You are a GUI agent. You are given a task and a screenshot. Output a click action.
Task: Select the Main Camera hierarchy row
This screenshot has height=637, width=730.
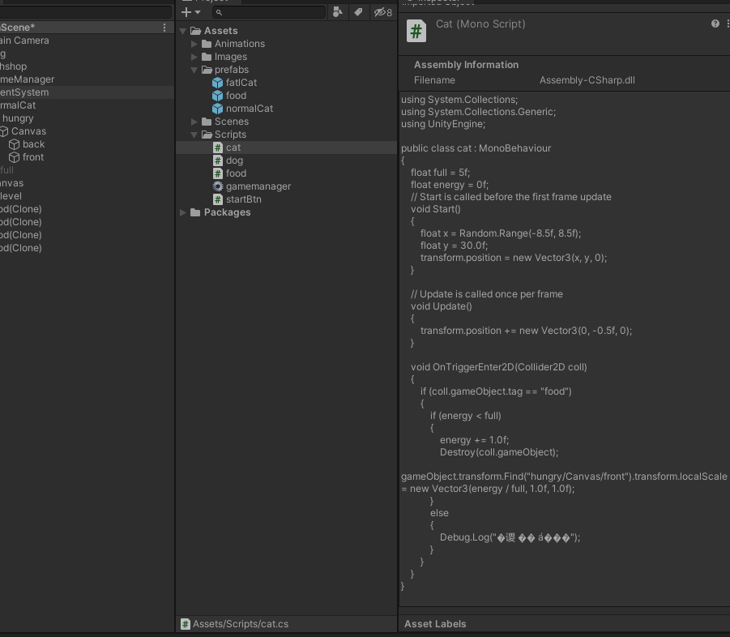[87, 41]
